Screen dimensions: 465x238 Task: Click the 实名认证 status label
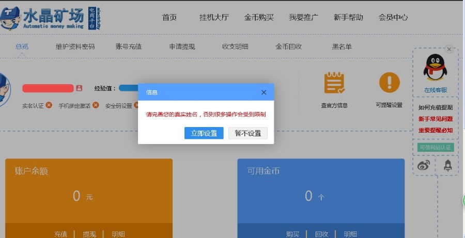click(33, 106)
